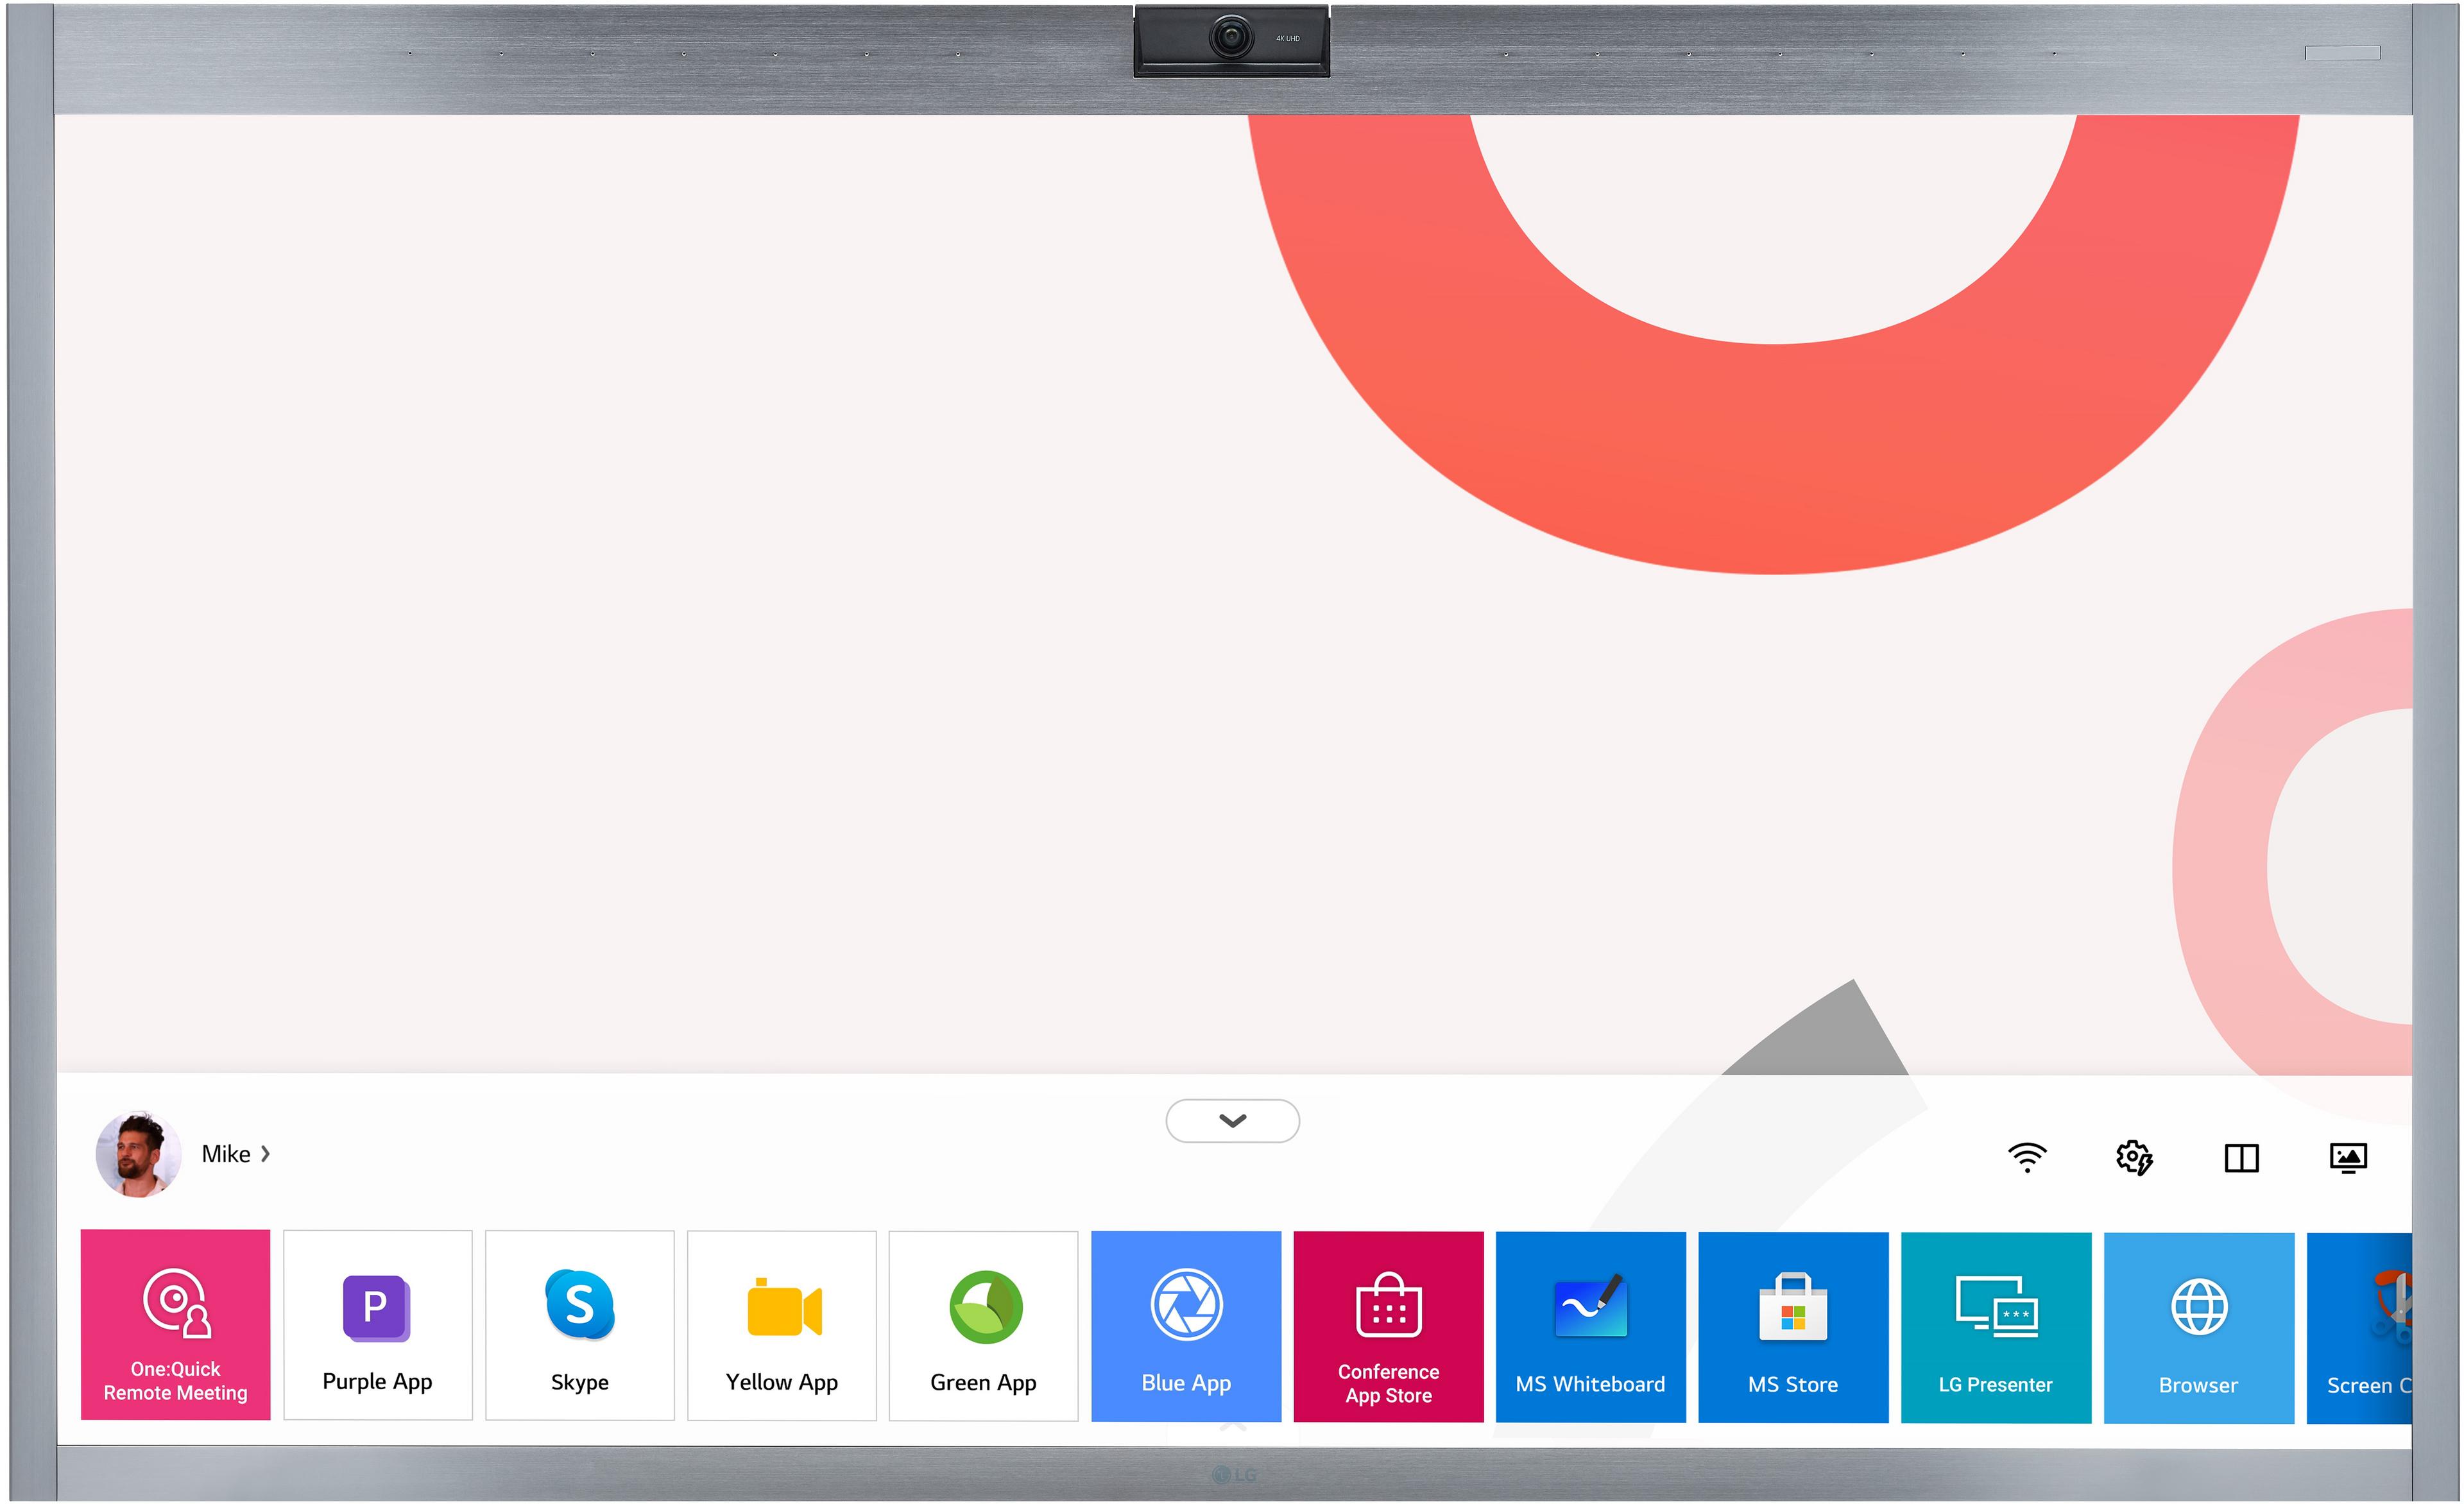This screenshot has width=2464, height=1504.
Task: Start the Browser app
Action: 2199,1325
